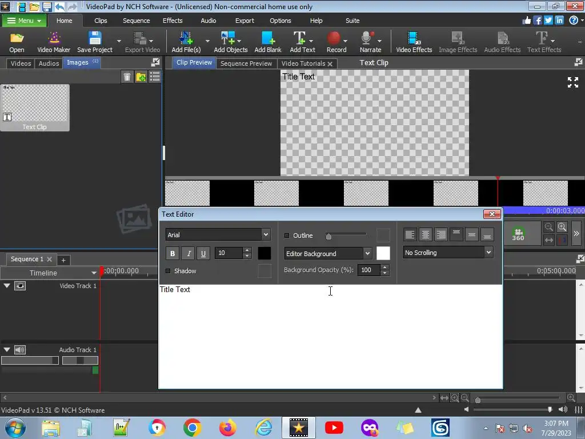
Task: Add a new sequence with plus button
Action: pyautogui.click(x=63, y=260)
